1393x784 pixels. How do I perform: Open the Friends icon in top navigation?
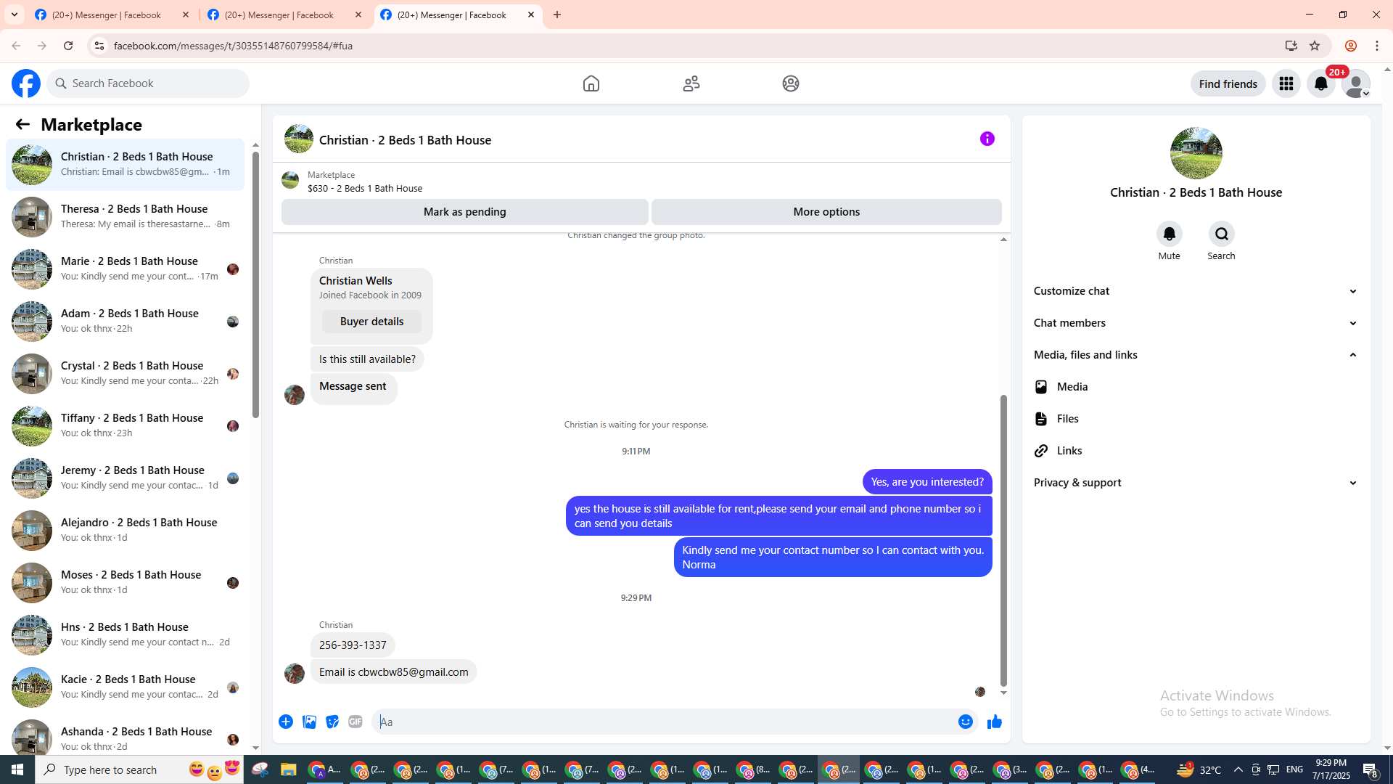(691, 83)
